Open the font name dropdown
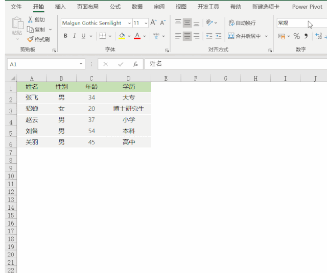The image size is (327, 273). click(x=129, y=23)
